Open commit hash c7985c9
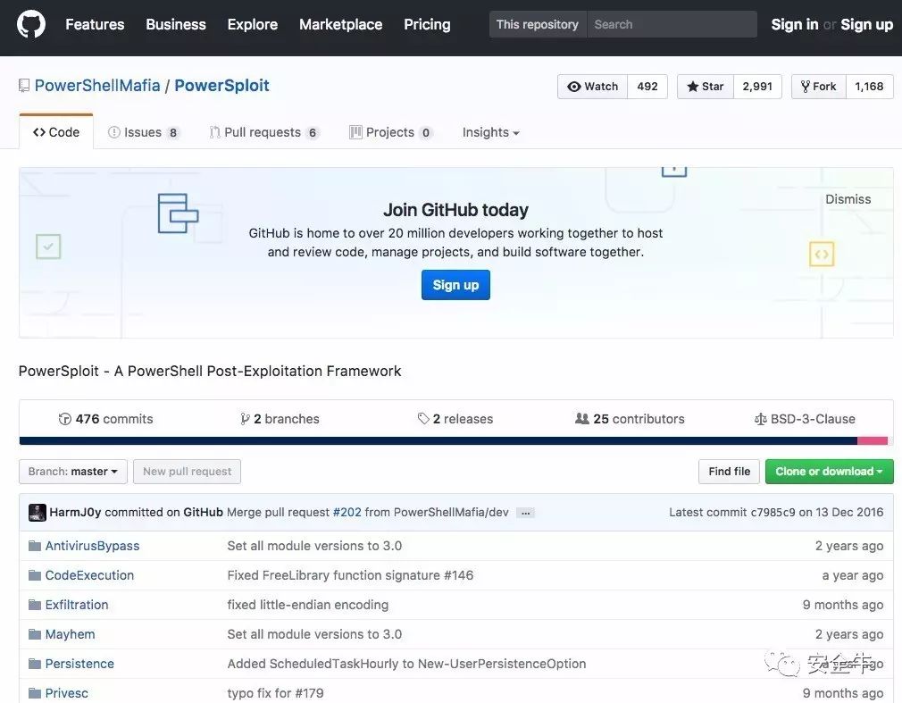Screen dimensions: 902x703 (773, 513)
